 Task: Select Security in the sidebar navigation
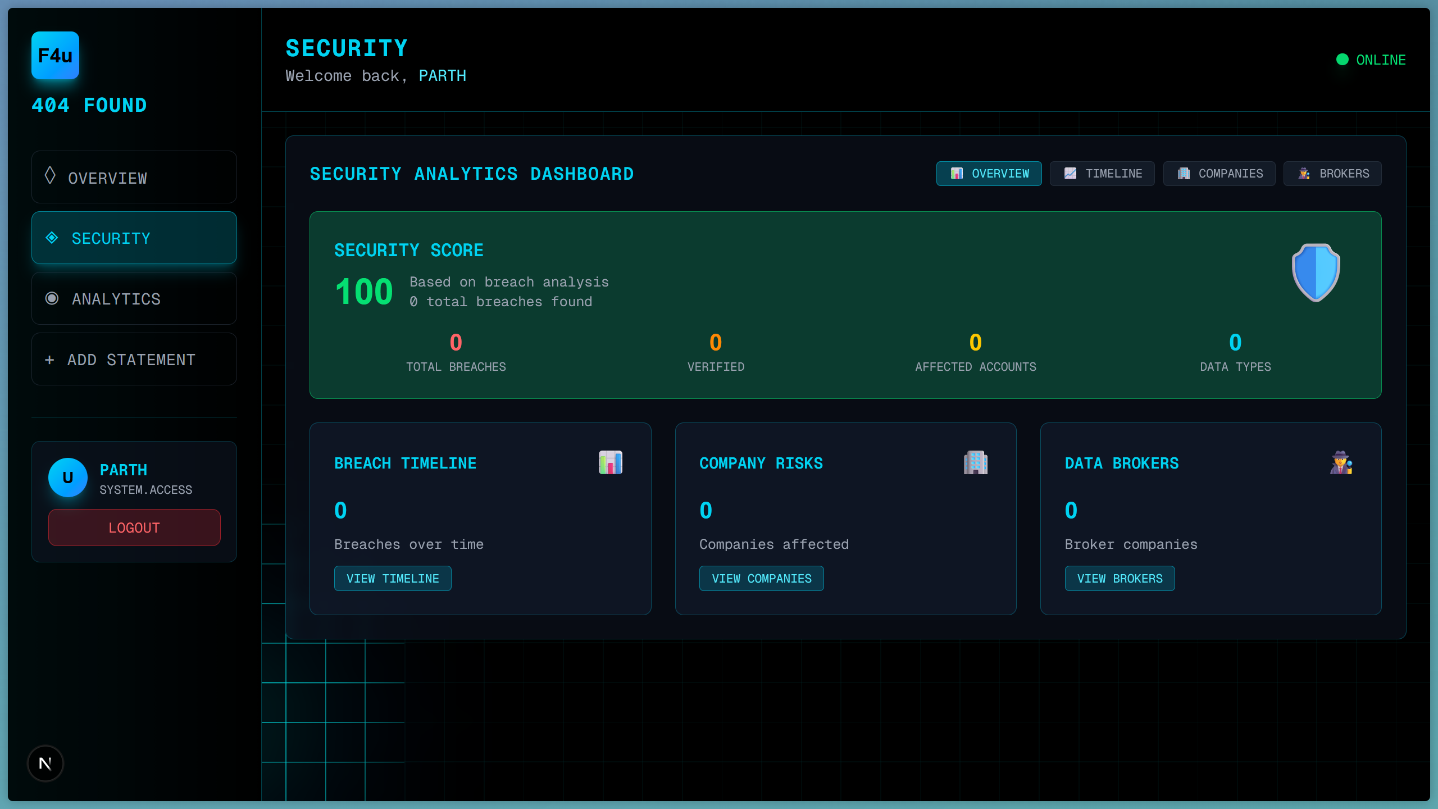[x=134, y=238]
